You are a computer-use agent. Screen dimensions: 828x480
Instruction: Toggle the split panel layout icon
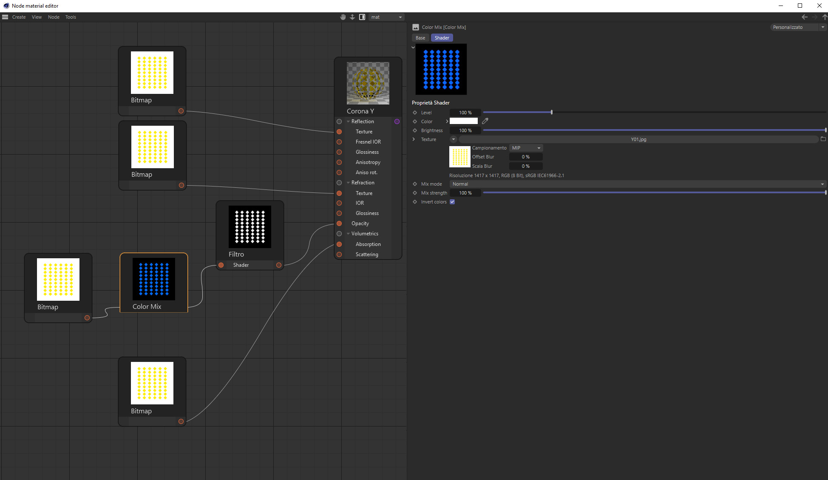point(362,17)
